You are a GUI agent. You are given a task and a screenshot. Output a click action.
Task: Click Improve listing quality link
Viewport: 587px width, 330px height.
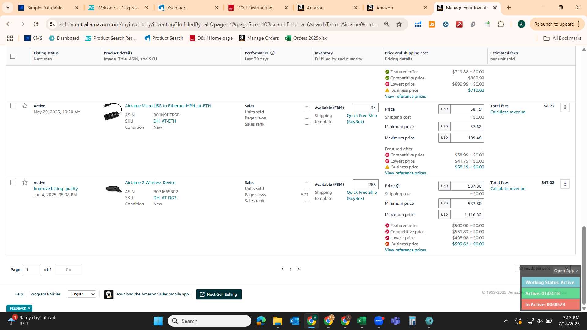[x=56, y=189]
